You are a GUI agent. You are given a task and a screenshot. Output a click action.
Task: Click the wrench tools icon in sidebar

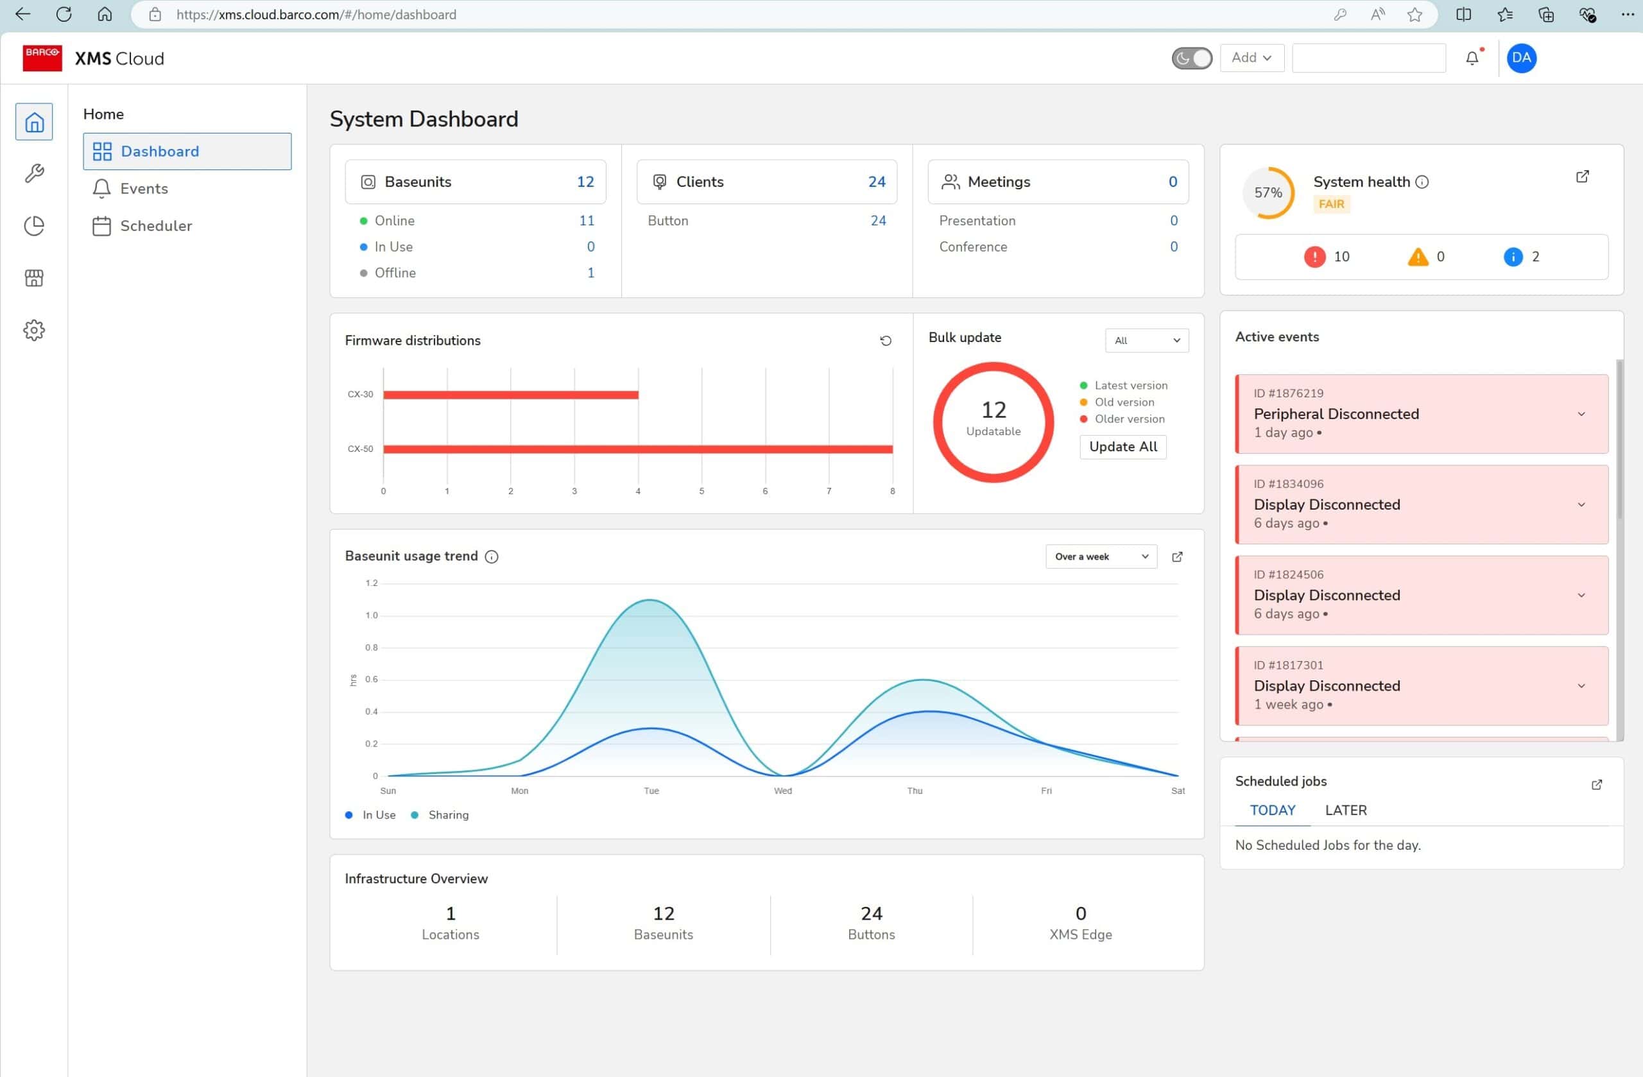[34, 173]
